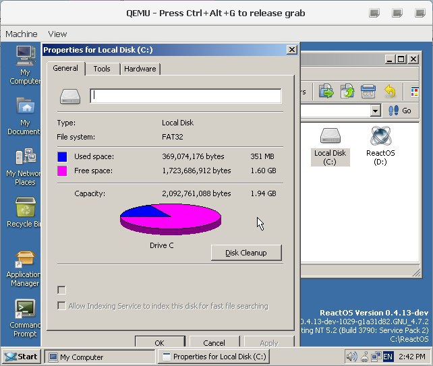Click the Disk Cleanup button

[x=246, y=253]
